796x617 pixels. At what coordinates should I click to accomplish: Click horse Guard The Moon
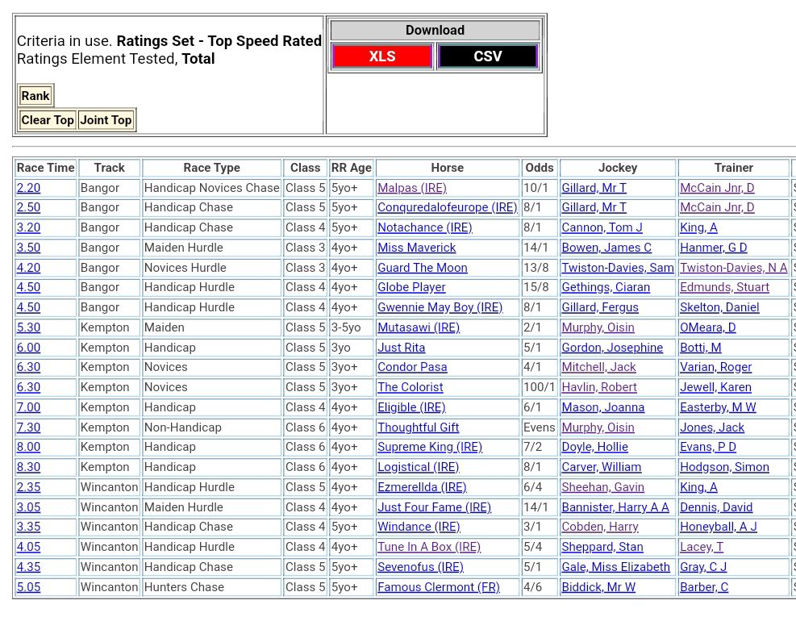point(422,268)
